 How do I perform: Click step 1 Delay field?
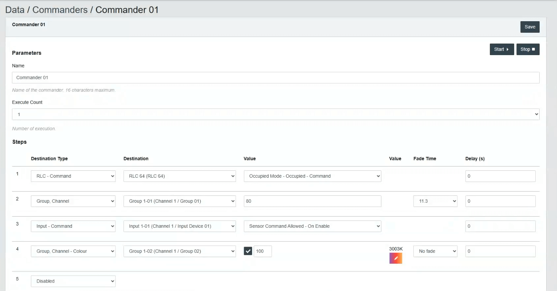500,176
